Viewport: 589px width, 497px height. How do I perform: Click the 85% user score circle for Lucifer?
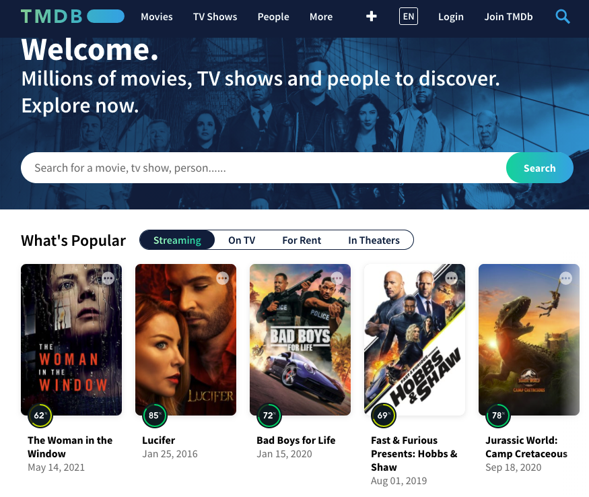click(x=154, y=416)
